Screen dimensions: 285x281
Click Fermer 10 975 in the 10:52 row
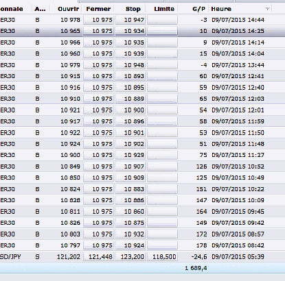pos(98,167)
